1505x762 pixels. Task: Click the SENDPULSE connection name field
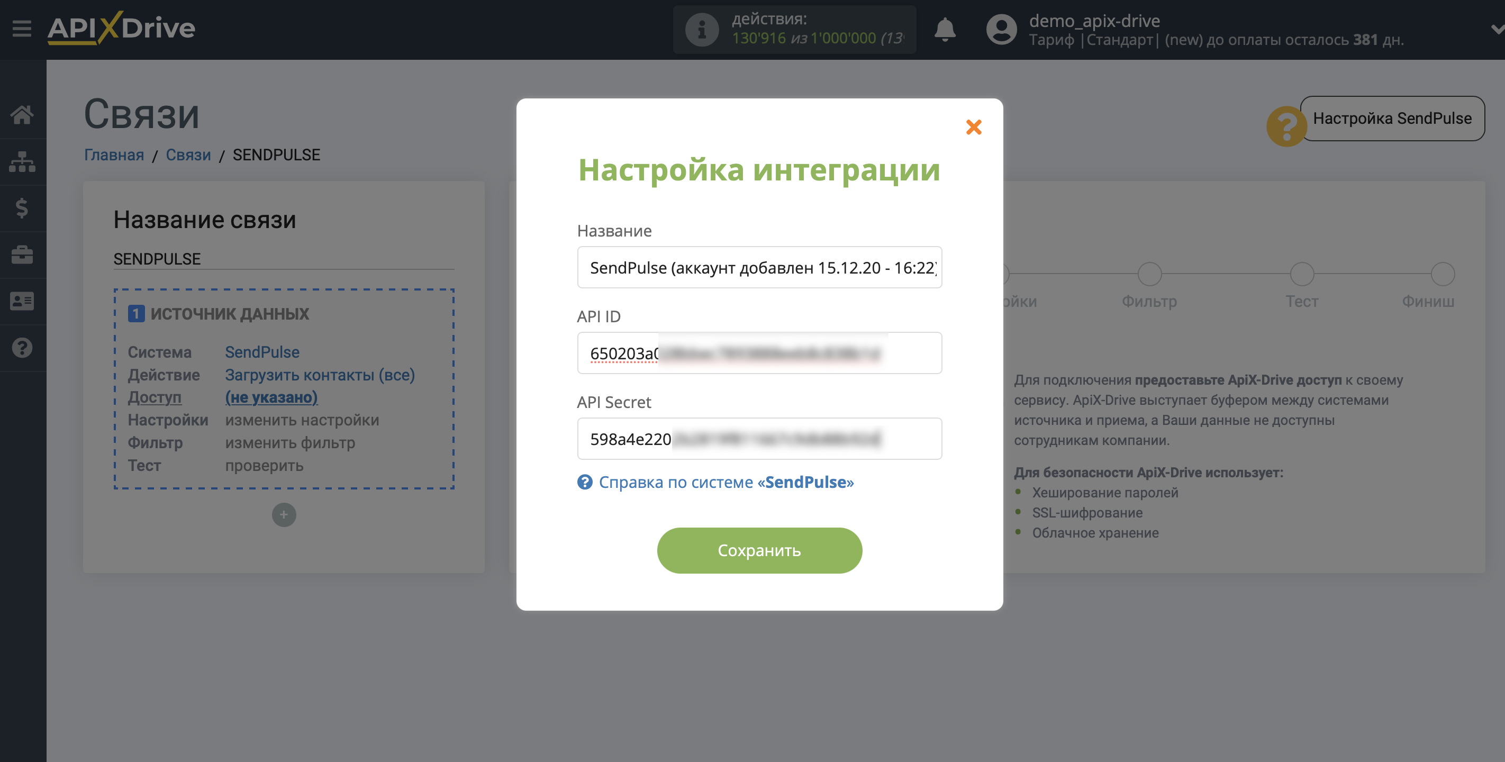[x=283, y=259]
